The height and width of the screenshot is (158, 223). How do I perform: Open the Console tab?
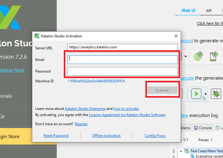point(203,128)
